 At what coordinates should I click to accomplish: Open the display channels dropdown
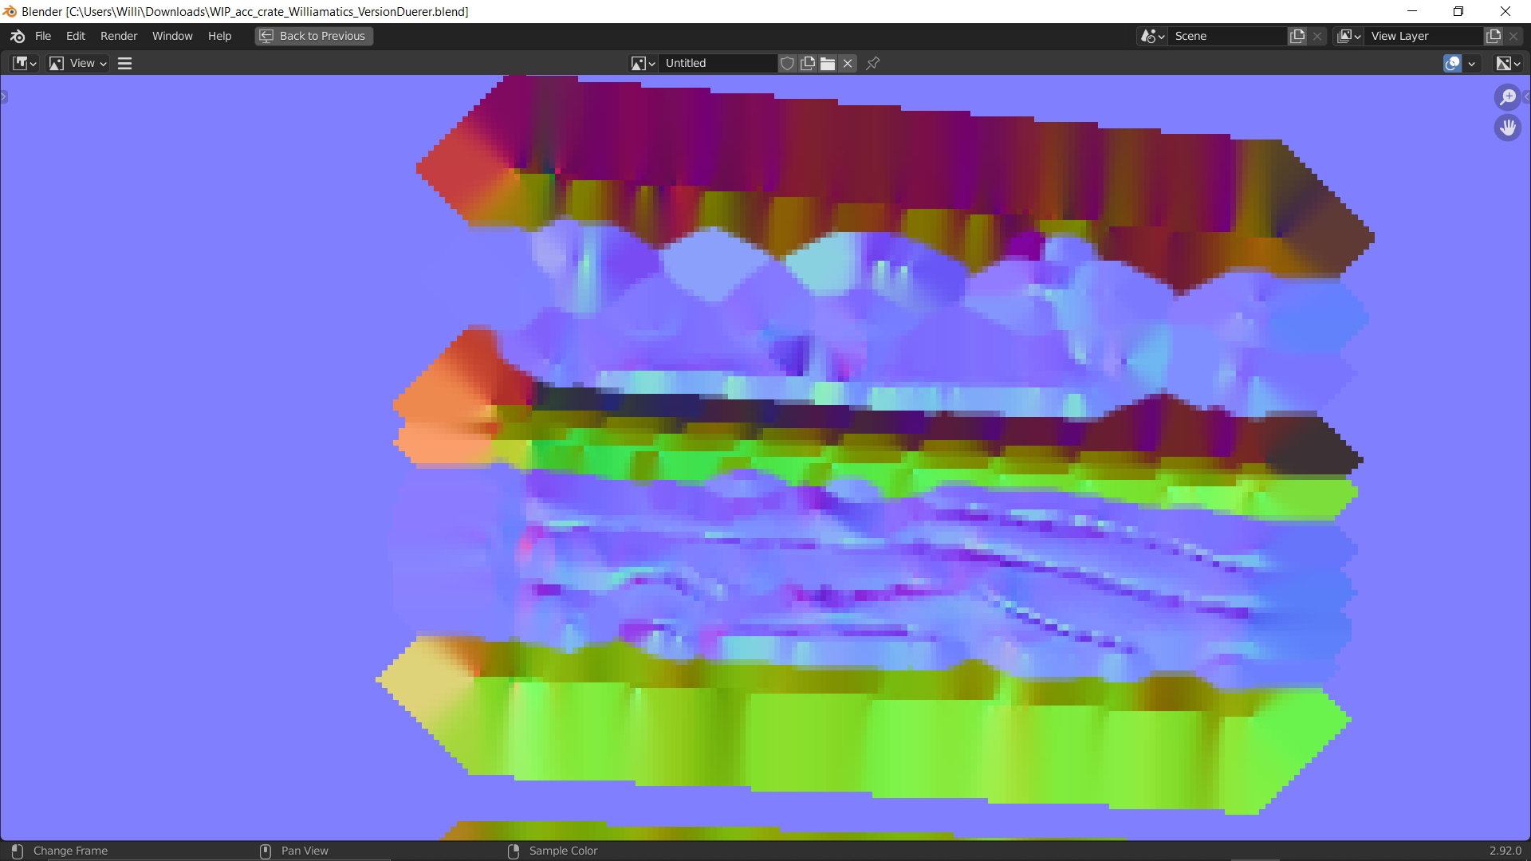coord(1508,63)
